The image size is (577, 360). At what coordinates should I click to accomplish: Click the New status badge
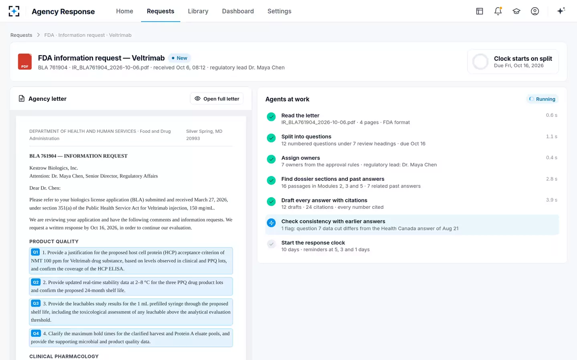tap(179, 58)
